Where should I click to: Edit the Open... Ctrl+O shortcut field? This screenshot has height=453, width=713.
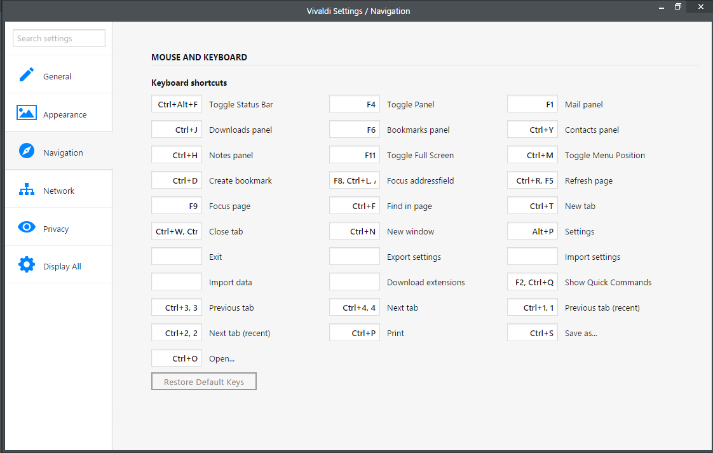tap(177, 358)
